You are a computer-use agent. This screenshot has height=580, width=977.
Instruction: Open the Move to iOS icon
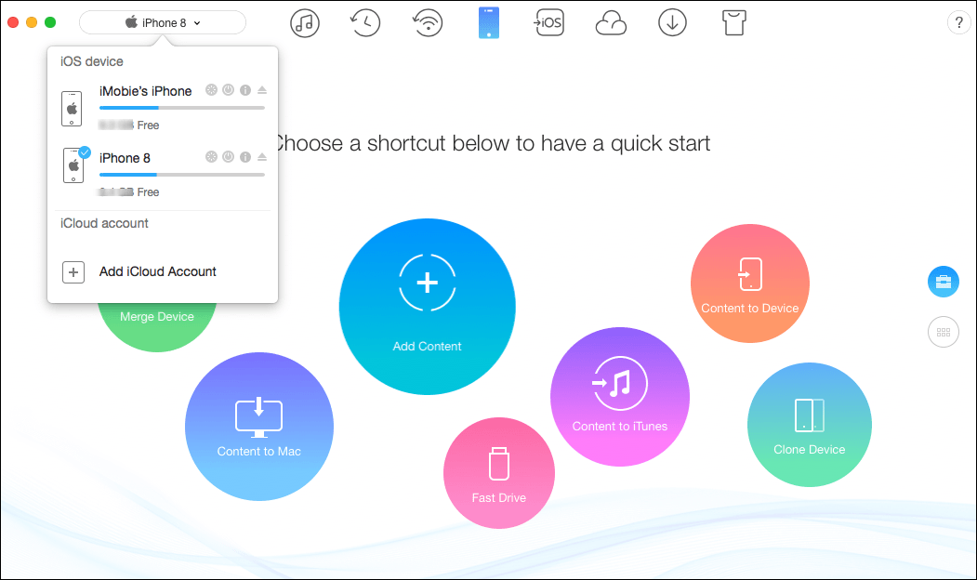click(x=548, y=23)
